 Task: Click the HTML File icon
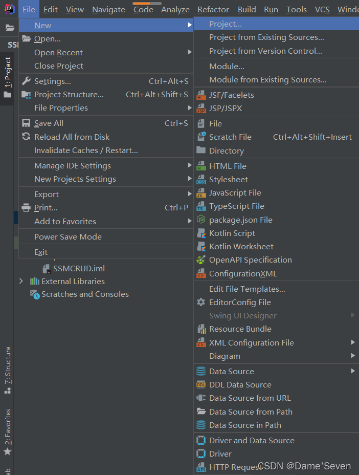click(201, 166)
